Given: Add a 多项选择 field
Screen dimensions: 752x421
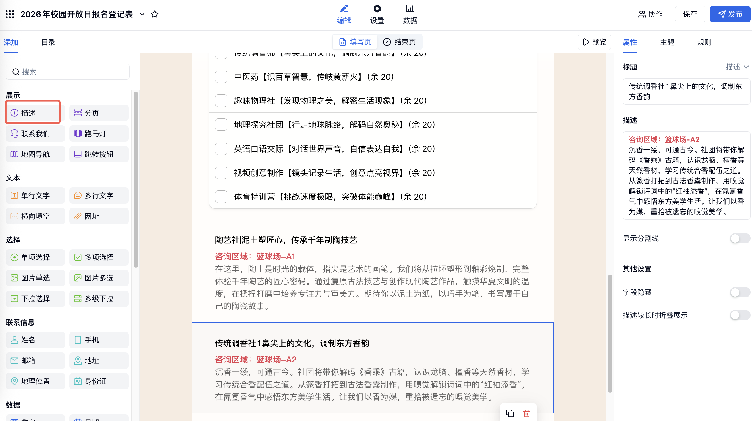Looking at the screenshot, I should coord(99,257).
